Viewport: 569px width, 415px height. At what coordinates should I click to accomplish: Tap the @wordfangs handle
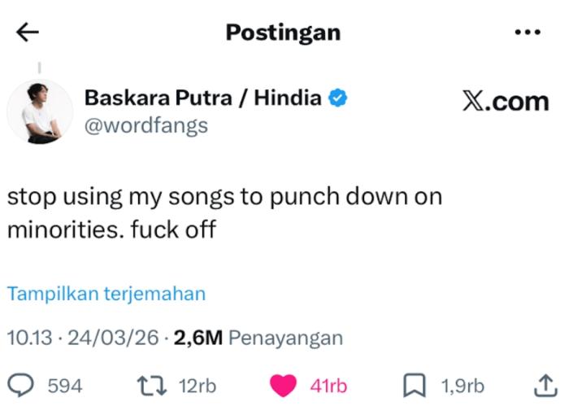pos(146,125)
